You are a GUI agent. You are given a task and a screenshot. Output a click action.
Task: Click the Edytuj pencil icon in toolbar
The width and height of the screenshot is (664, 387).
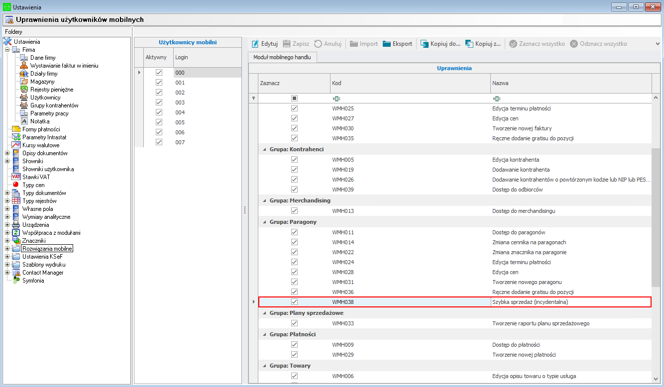[255, 44]
